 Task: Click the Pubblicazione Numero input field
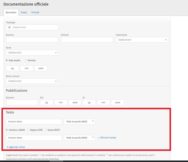22,103
